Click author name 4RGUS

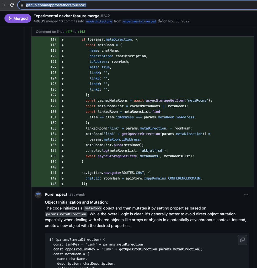pyautogui.click(x=39, y=21)
